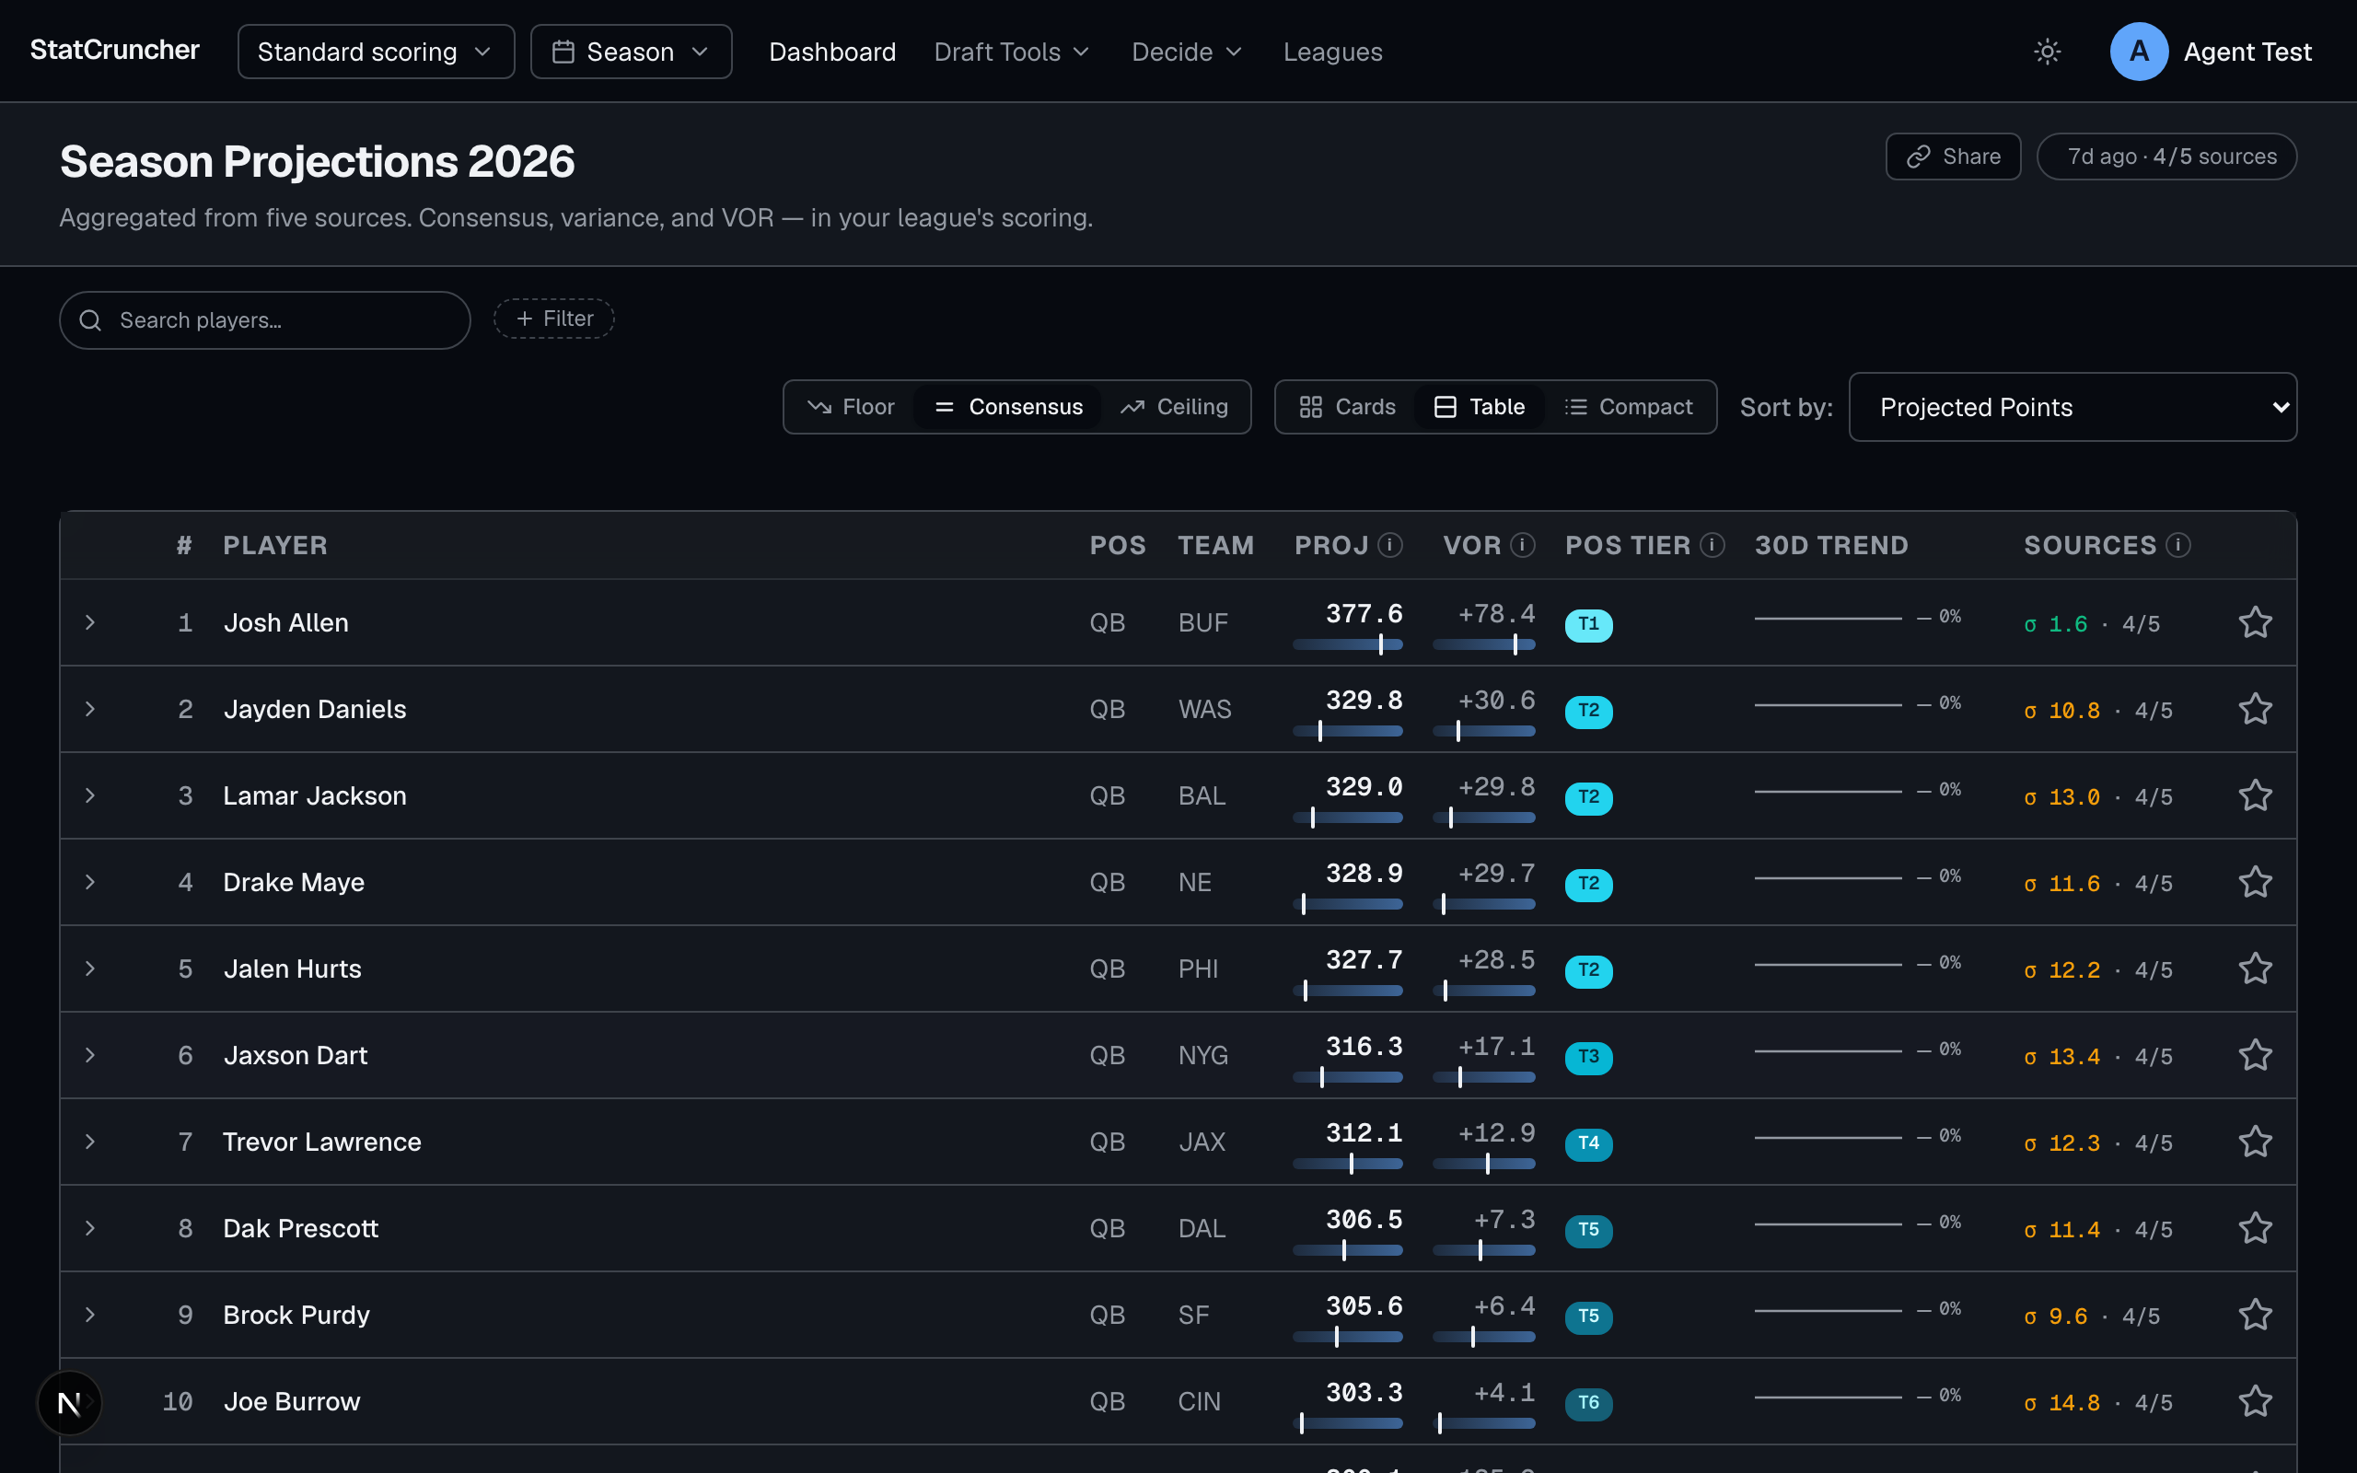Go to Leagues page
This screenshot has height=1473, width=2357.
click(1332, 52)
